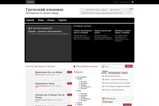This screenshot has width=159, height=106.
Task: Click the ad arrow circle button
Action: [x=129, y=11]
